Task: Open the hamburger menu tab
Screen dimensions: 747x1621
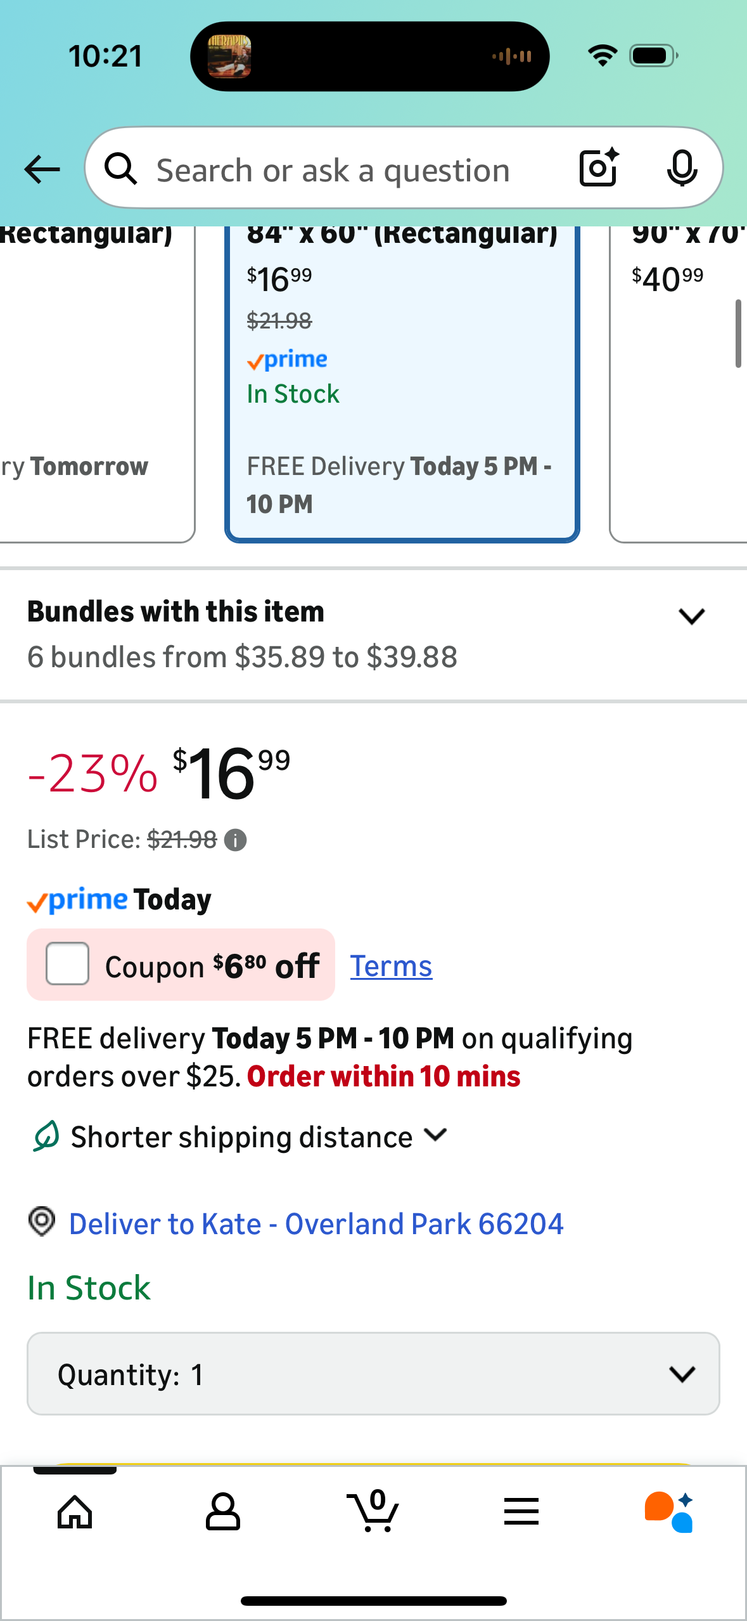Action: [521, 1512]
